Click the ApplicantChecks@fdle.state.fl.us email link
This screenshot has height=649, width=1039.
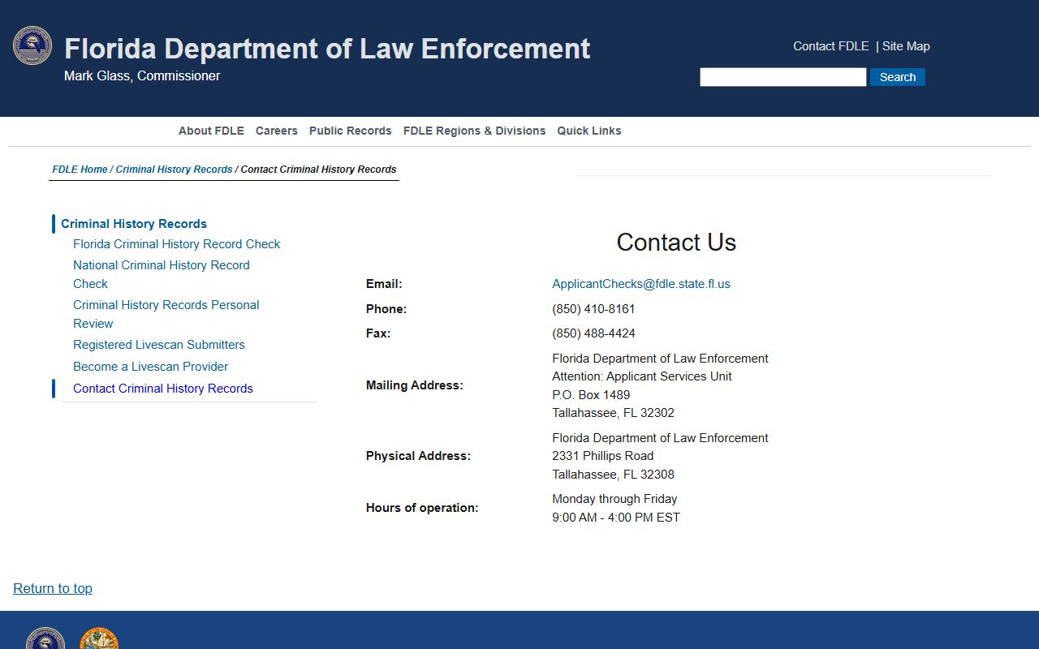pyautogui.click(x=641, y=284)
